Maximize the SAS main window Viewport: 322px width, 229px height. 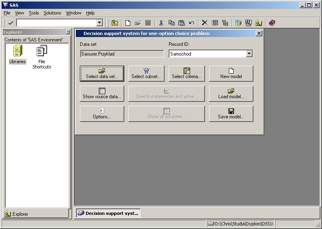309,5
